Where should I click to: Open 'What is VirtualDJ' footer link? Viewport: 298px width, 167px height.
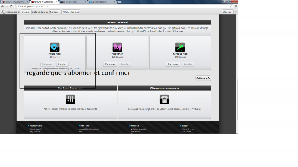click(36, 129)
